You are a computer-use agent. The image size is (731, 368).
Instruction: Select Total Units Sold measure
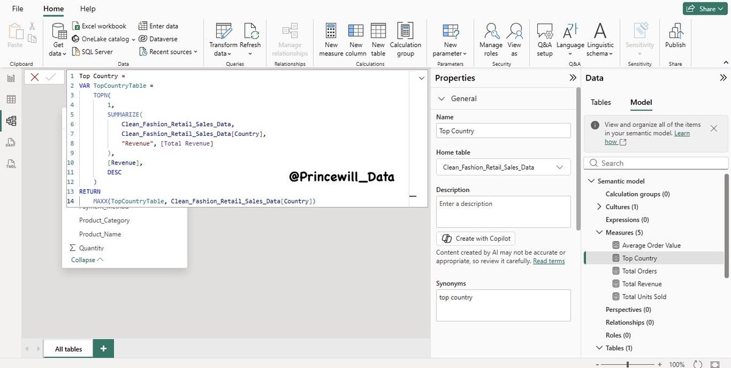tap(644, 297)
